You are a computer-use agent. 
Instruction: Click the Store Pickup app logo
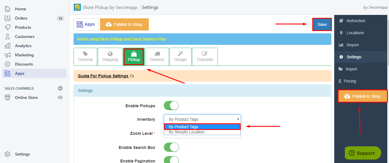pyautogui.click(x=77, y=7)
